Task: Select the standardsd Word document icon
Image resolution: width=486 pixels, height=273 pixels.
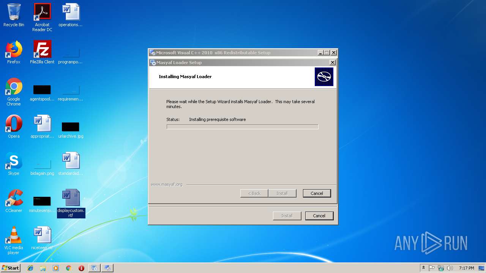Action: (71, 164)
